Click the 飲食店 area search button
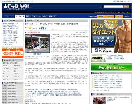The height and width of the screenshot is (104, 133). (x=101, y=16)
